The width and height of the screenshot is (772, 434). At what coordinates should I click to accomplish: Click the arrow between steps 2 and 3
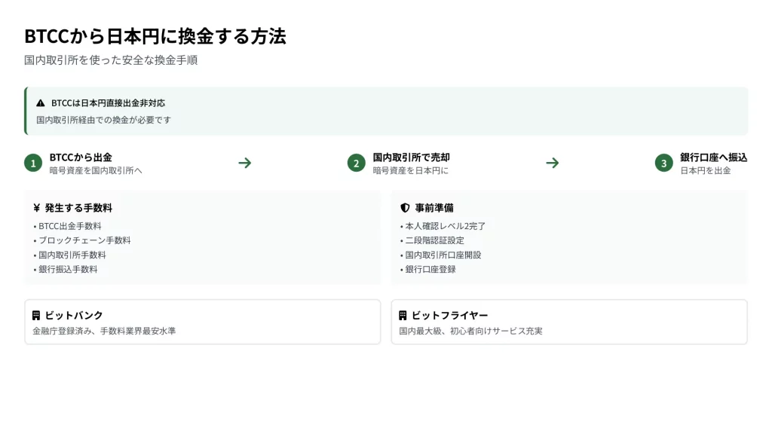[x=552, y=163]
